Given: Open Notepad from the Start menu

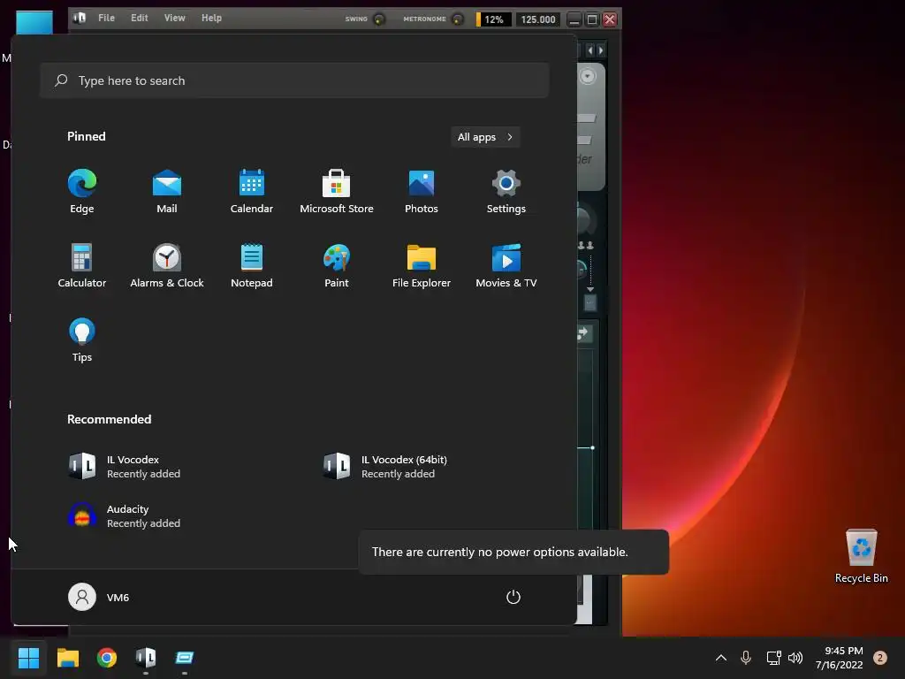Looking at the screenshot, I should (252, 265).
